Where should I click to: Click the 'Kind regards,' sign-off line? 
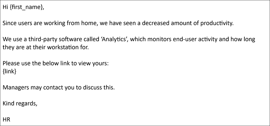point(20,103)
